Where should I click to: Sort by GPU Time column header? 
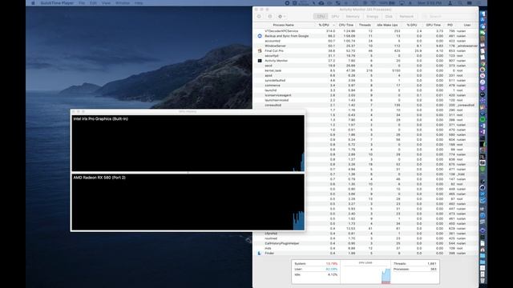click(x=433, y=25)
